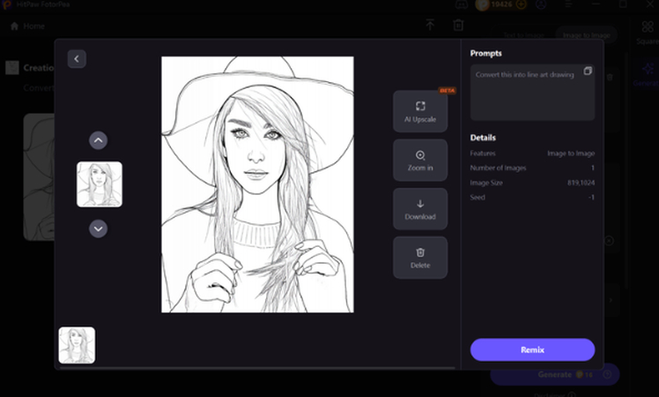Click the Square grid icon in right sidebar
Screen dimensions: 659x397
coord(648,27)
